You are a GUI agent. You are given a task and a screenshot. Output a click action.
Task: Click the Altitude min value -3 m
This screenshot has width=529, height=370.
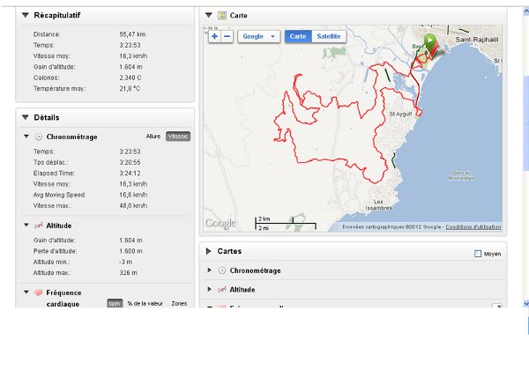pos(125,262)
